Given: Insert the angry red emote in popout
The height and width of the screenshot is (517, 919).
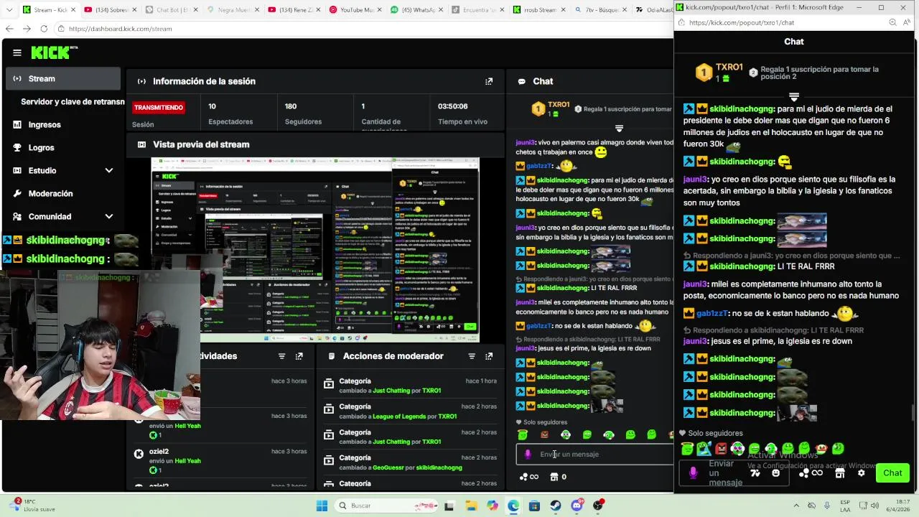Looking at the screenshot, I should pos(721,449).
